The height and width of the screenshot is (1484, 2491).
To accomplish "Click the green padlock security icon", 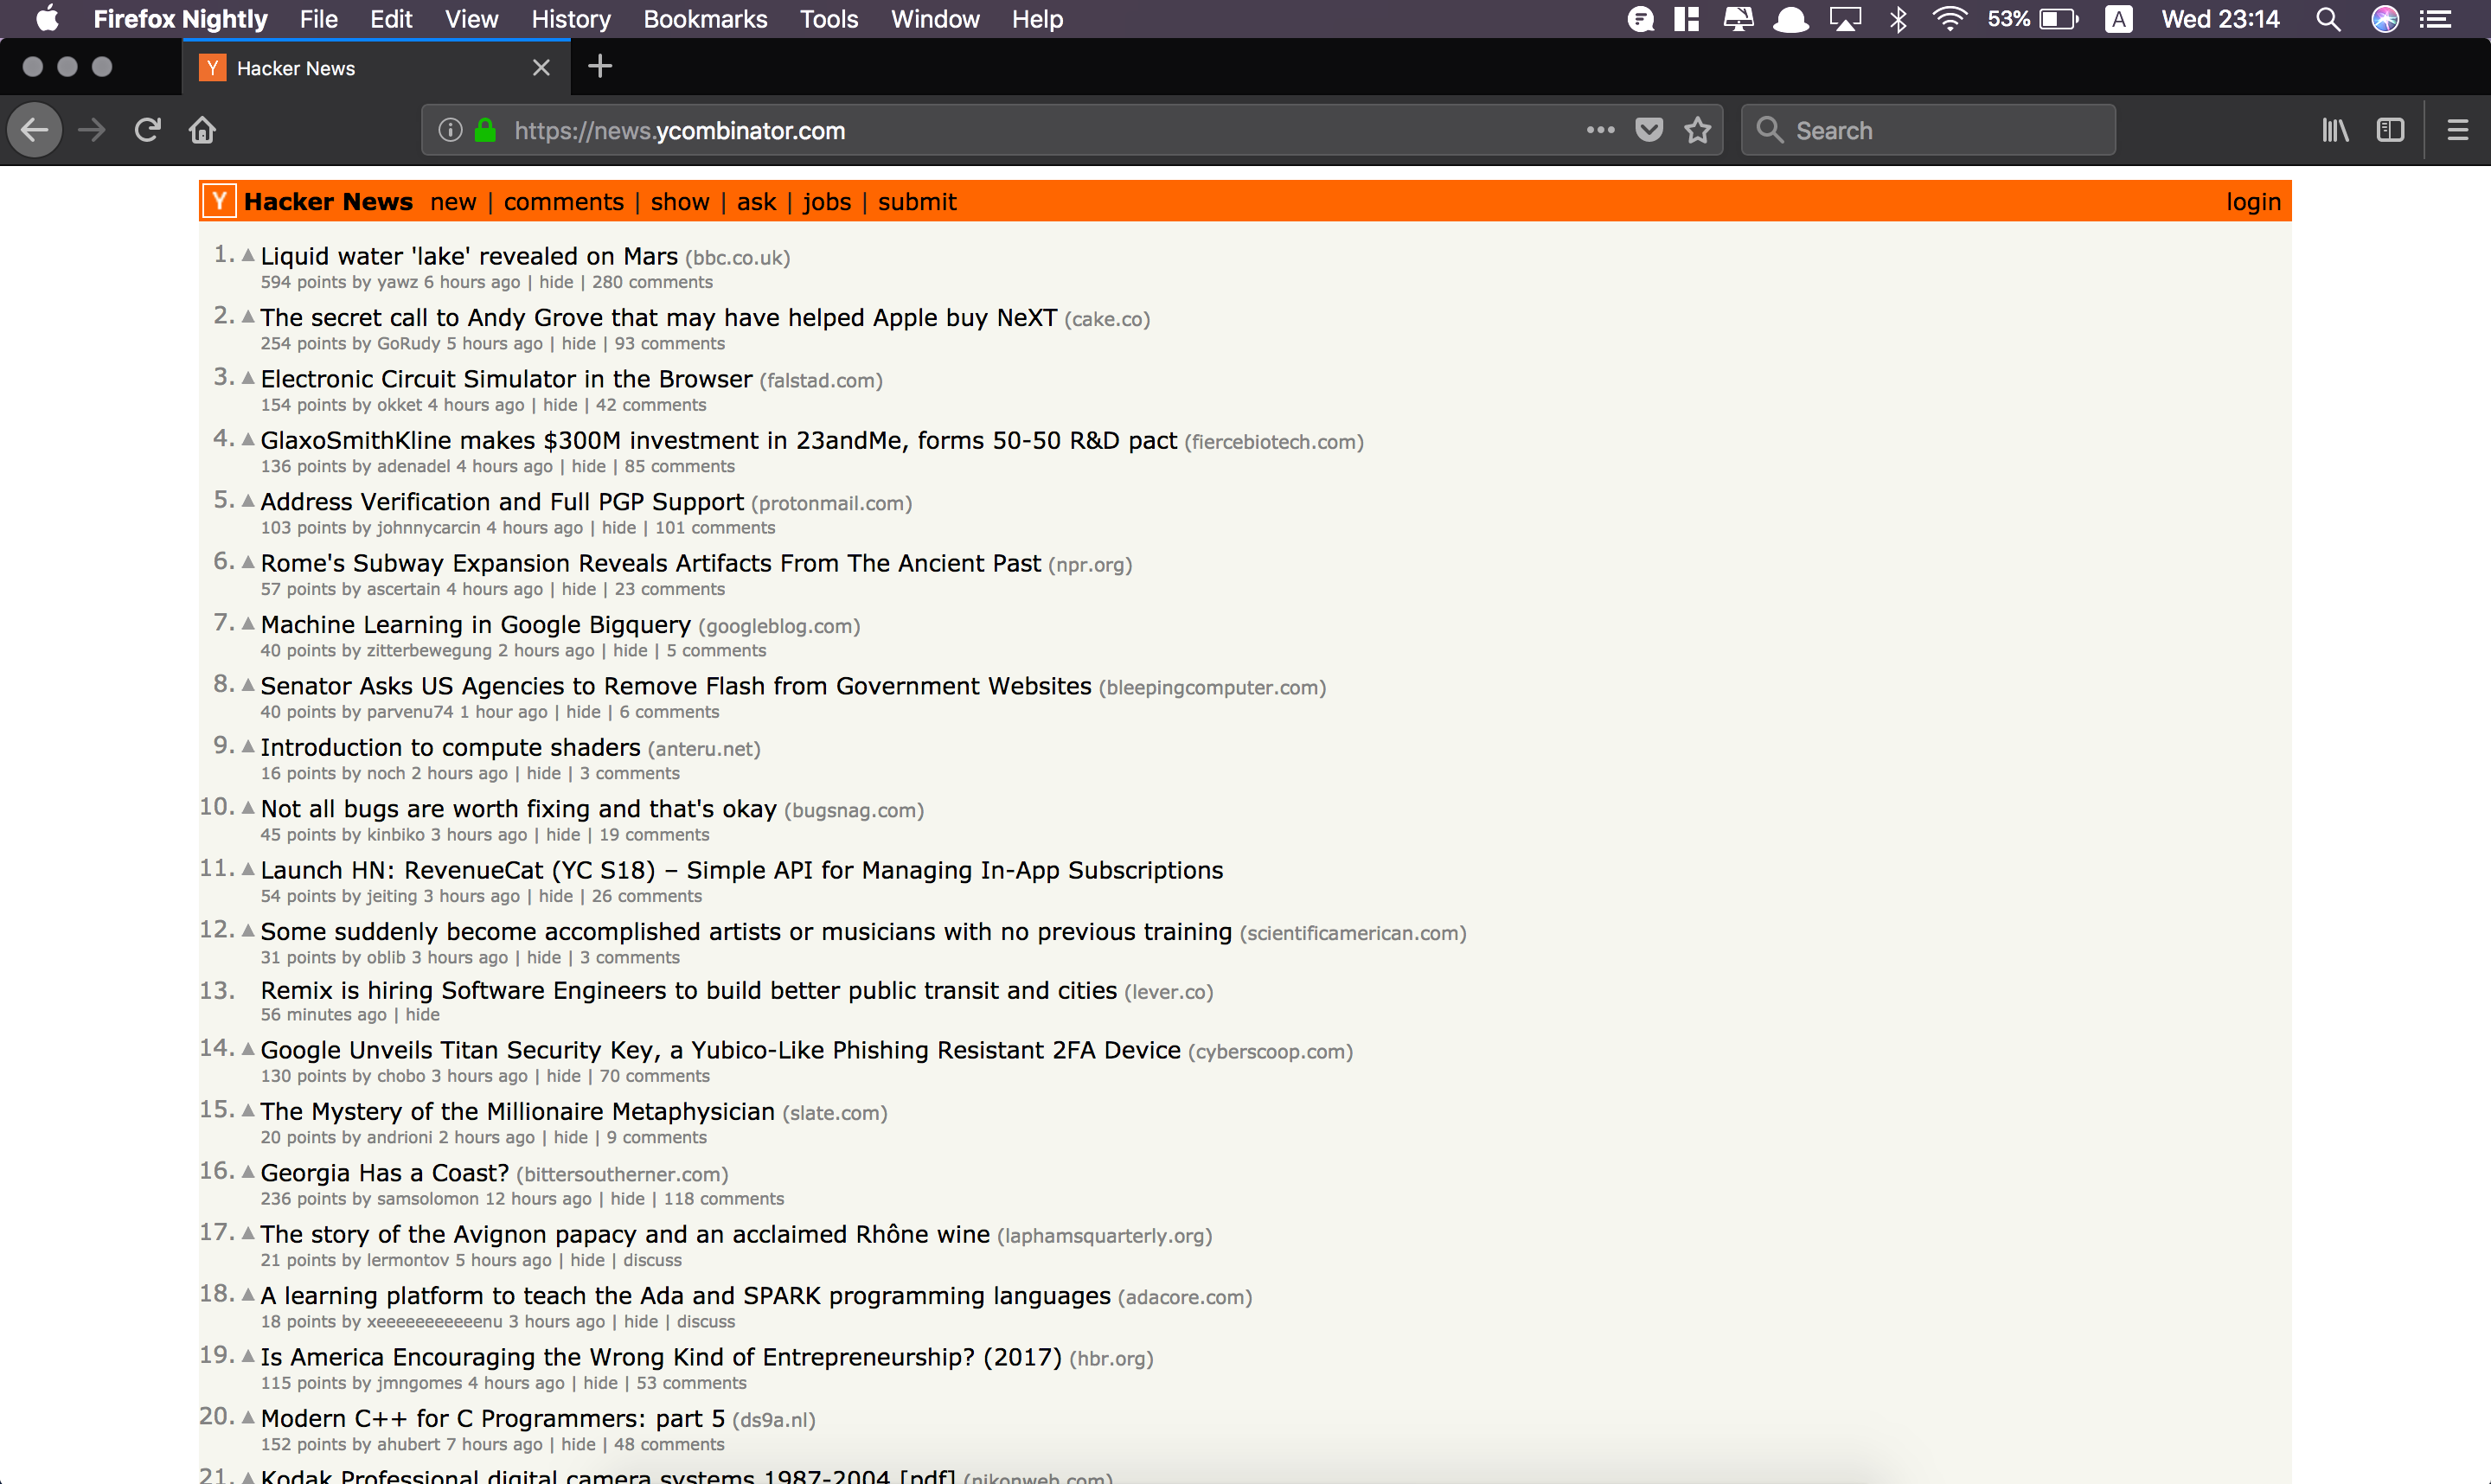I will [486, 130].
